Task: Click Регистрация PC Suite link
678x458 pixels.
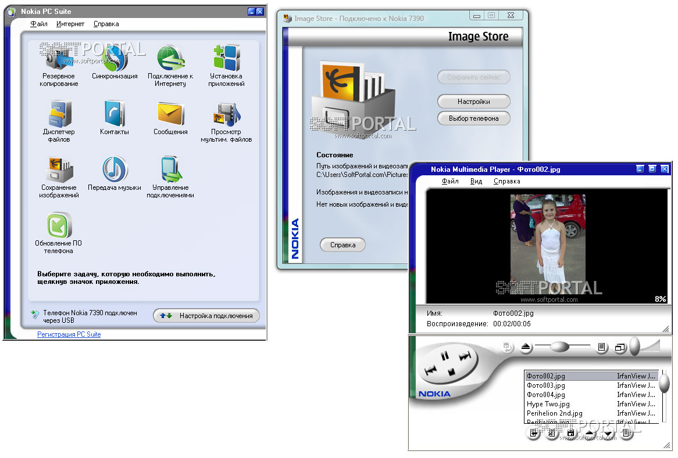Action: point(69,334)
